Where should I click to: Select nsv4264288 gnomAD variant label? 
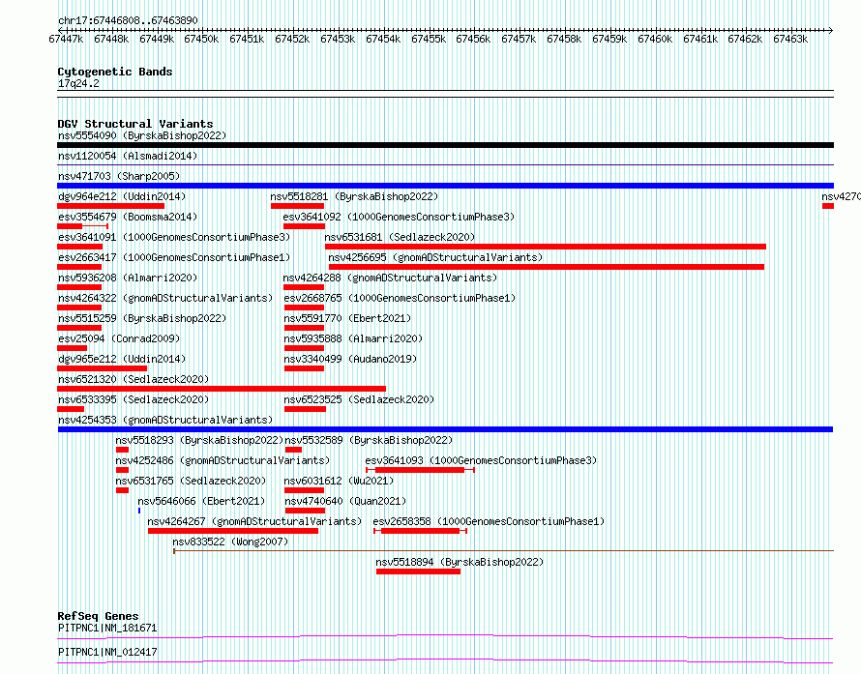coord(390,278)
